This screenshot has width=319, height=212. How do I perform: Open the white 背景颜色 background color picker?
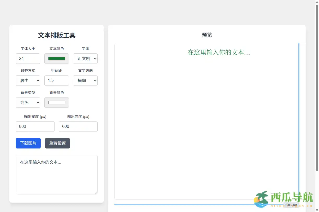point(57,102)
